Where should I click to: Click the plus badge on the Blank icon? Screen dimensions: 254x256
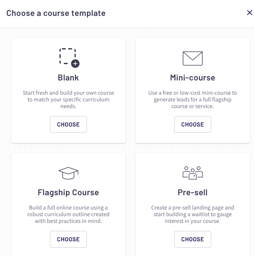(x=75, y=64)
